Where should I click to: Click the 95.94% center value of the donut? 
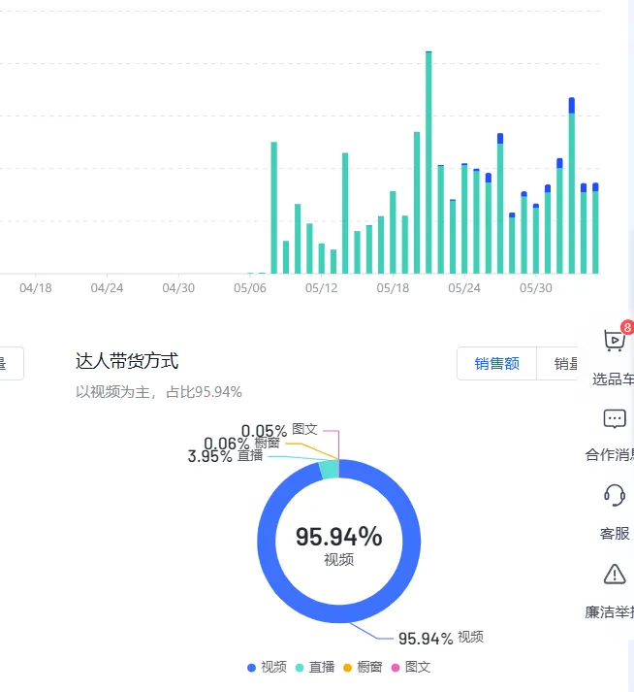coord(338,537)
